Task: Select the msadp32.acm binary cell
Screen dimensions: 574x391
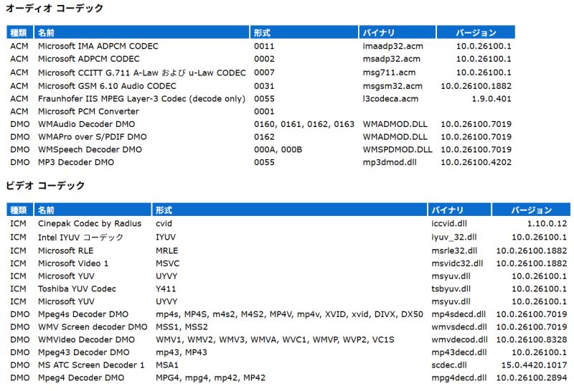Action: click(x=391, y=59)
